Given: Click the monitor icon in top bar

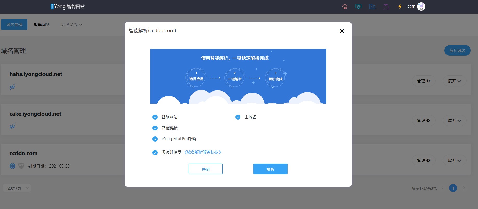Looking at the screenshot, I should pos(359,7).
